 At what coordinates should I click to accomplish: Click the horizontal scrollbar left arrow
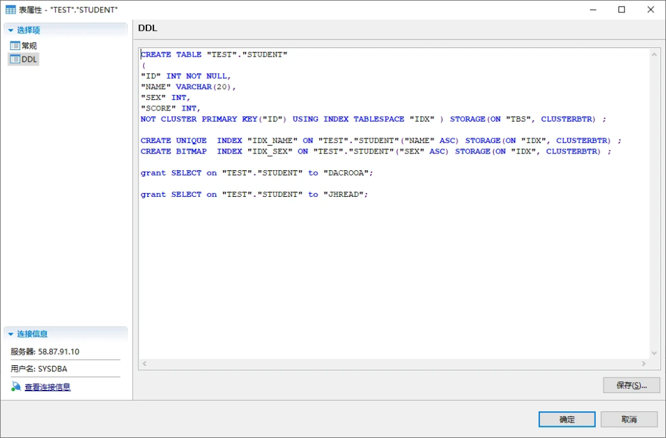(x=144, y=364)
